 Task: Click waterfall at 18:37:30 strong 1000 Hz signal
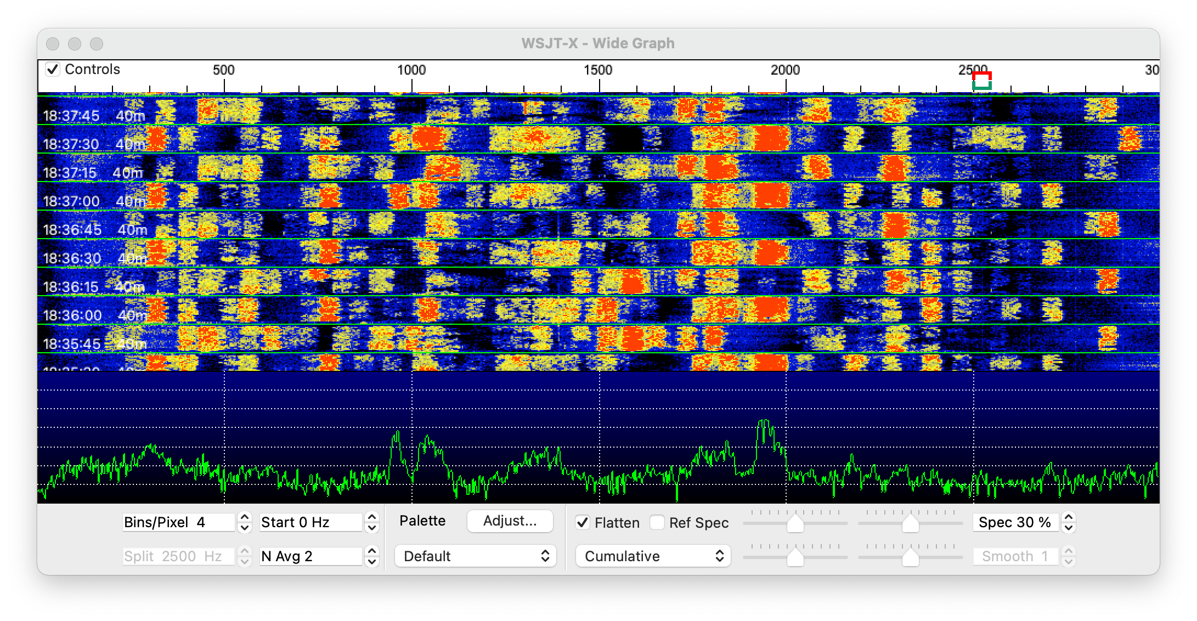pyautogui.click(x=428, y=139)
